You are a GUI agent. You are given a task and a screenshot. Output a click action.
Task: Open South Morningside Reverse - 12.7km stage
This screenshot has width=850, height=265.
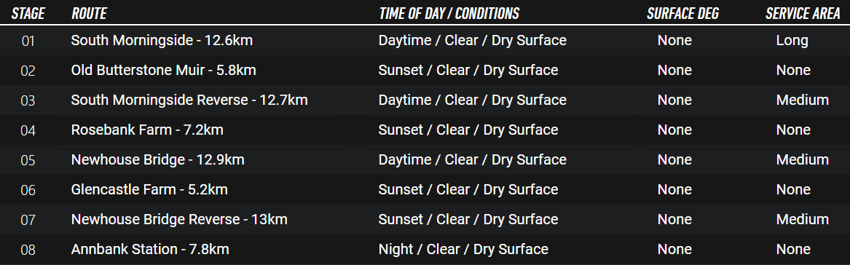[189, 100]
